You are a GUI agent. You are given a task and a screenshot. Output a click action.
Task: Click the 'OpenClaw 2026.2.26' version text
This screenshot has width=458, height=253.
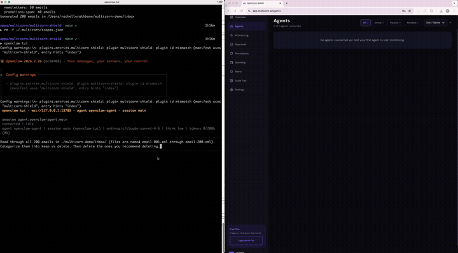point(24,61)
